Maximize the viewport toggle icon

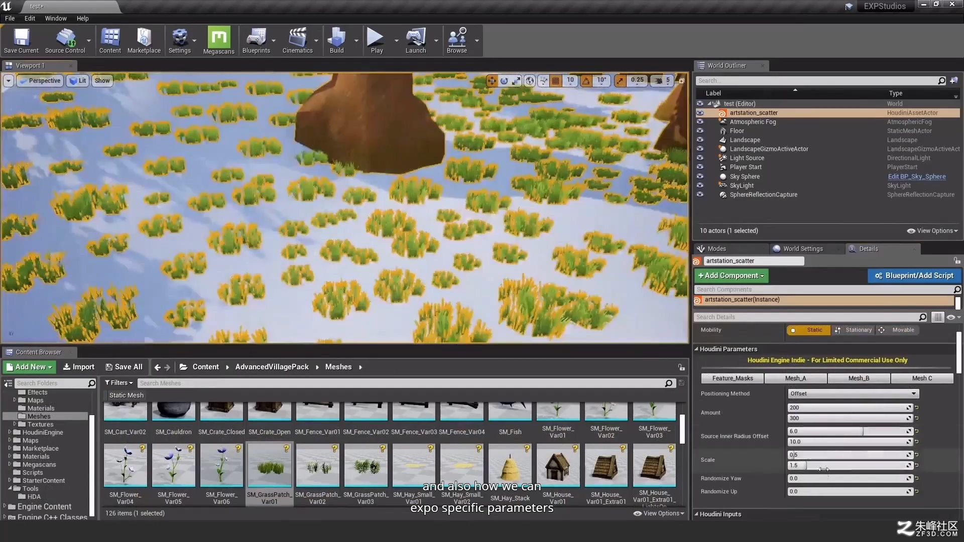[681, 81]
